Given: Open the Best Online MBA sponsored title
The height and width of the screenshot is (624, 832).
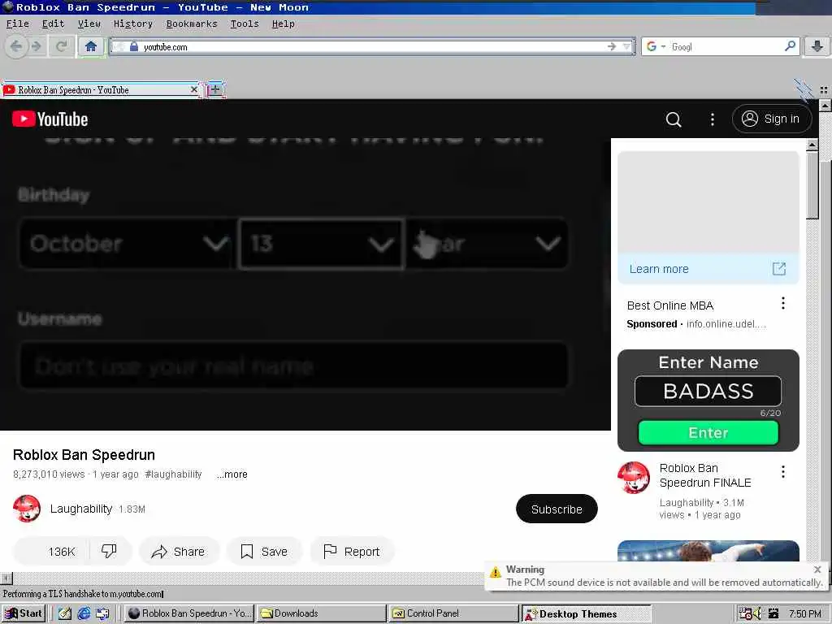Looking at the screenshot, I should (669, 305).
